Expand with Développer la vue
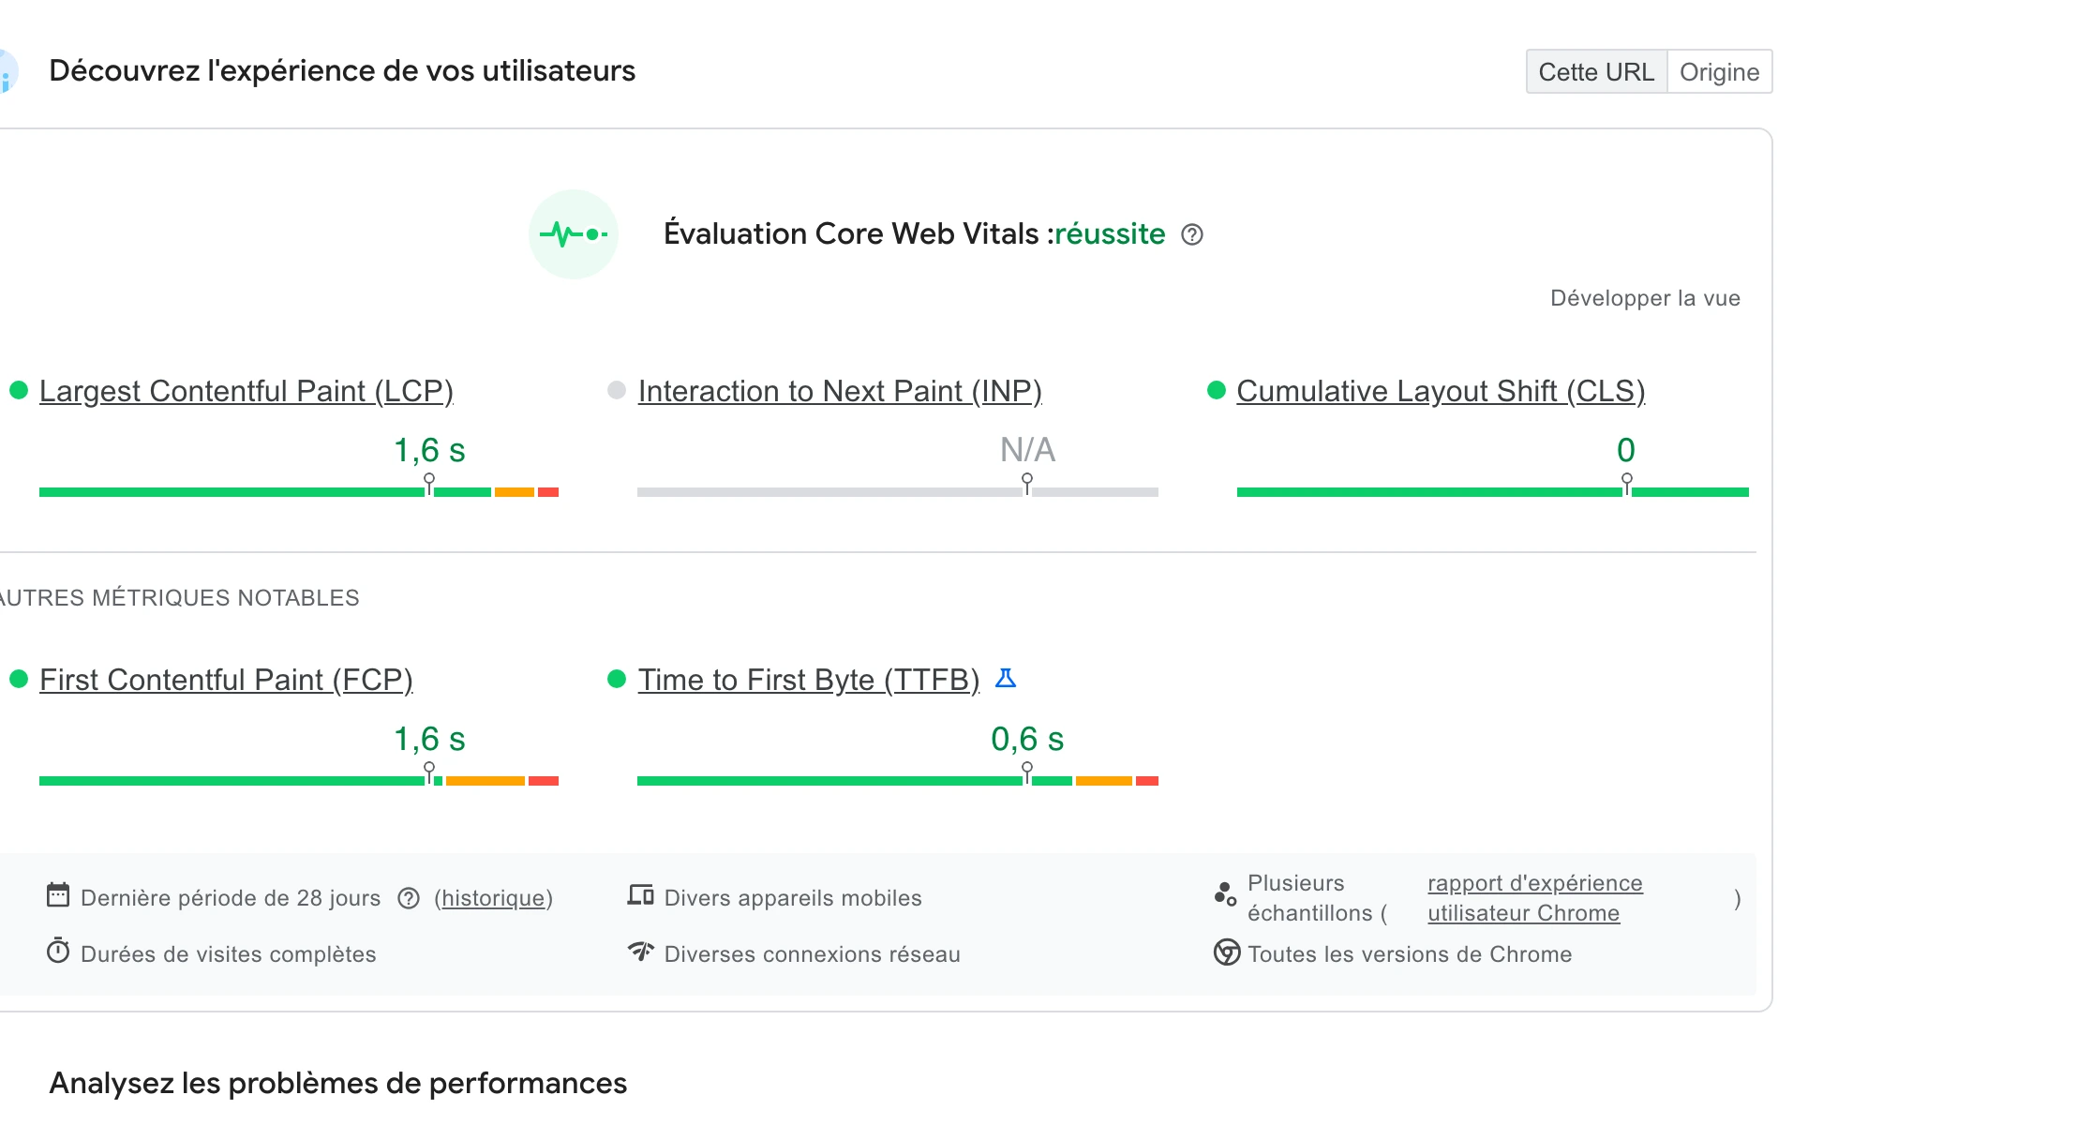 (x=1645, y=298)
